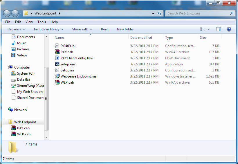Click the Websense Endpoint.msi installer icon
The width and height of the screenshot is (238, 164).
click(57, 76)
